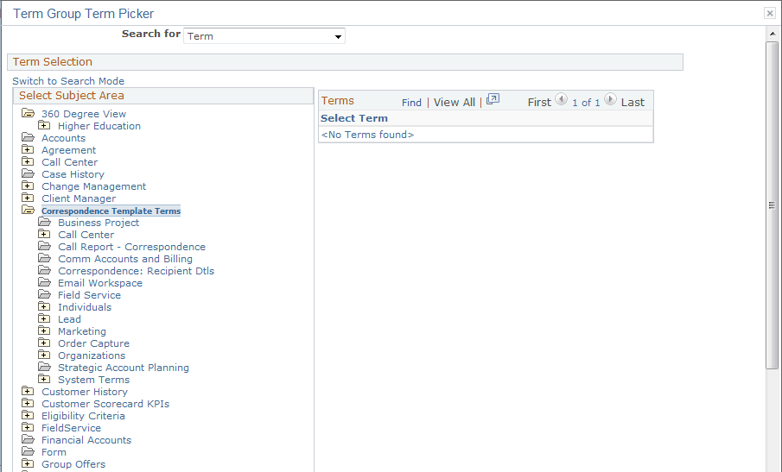Open Business Project folder icon

coord(44,222)
